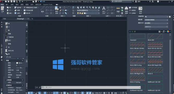
Task: Toggle annotation visibility in the status bar
Action: coord(87,93)
